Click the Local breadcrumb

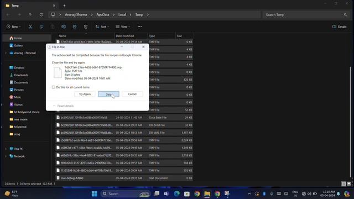click(x=122, y=15)
